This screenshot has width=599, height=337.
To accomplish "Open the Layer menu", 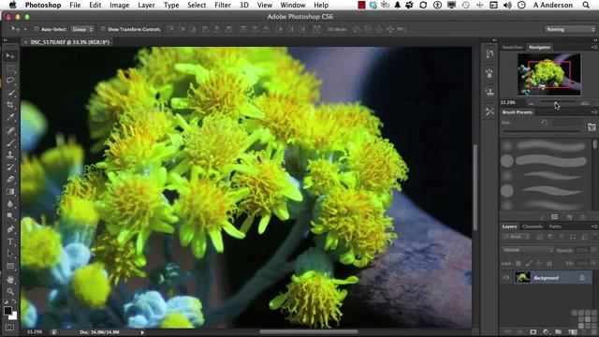I will coord(146,5).
